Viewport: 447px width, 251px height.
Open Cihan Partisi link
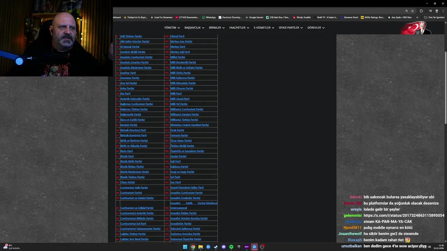pyautogui.click(x=127, y=182)
